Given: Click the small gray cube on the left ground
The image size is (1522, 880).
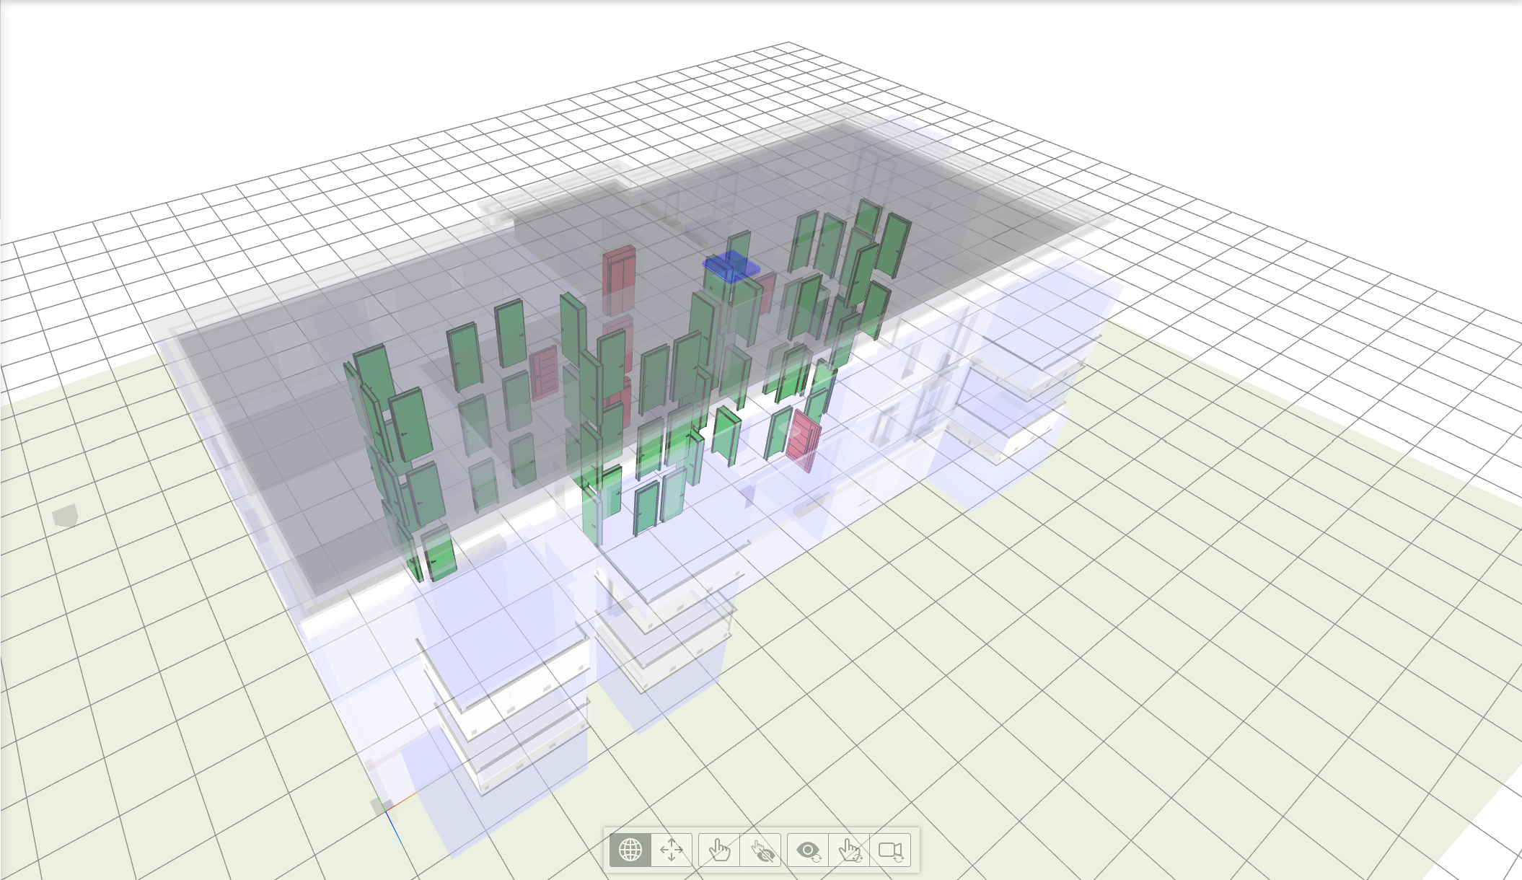Looking at the screenshot, I should (x=65, y=515).
